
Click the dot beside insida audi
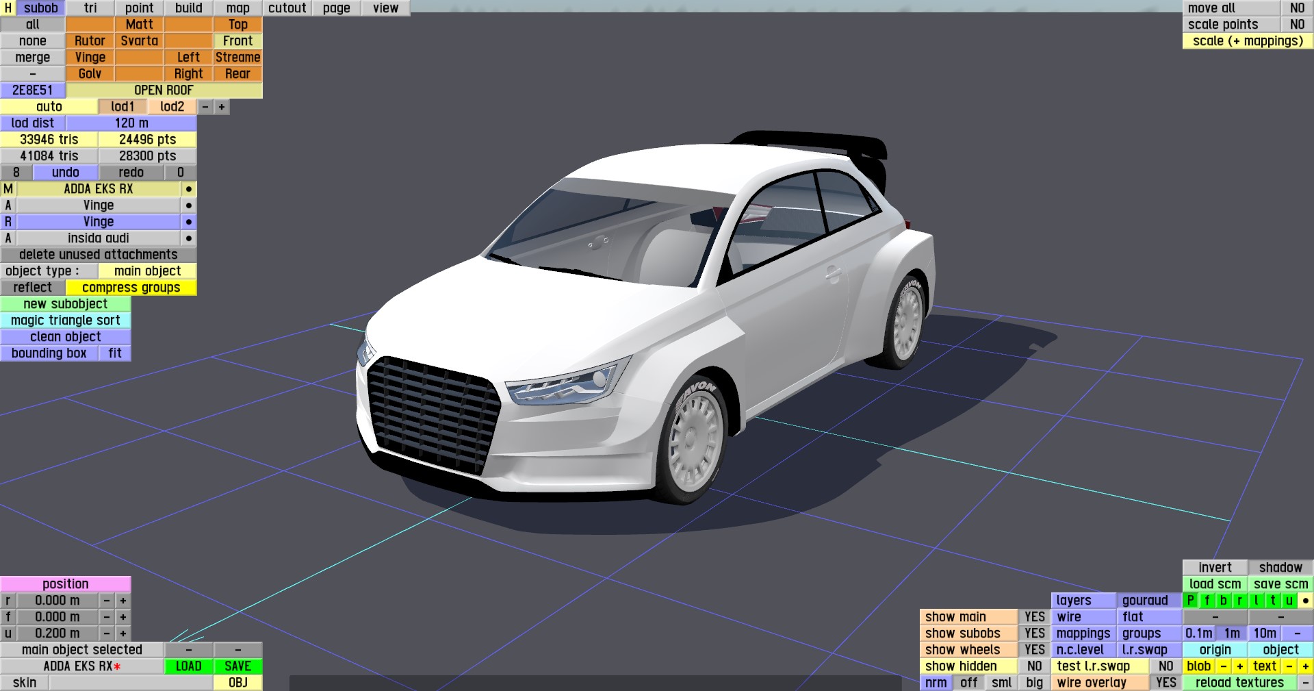coord(189,238)
